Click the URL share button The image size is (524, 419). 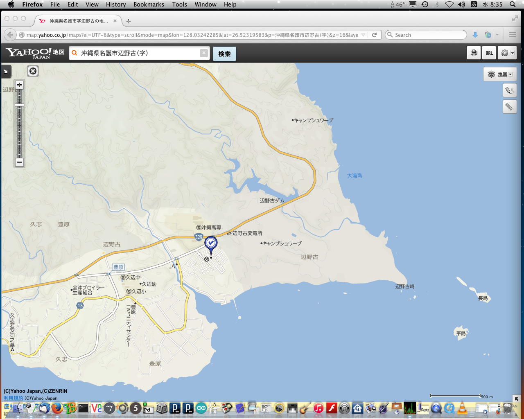489,53
